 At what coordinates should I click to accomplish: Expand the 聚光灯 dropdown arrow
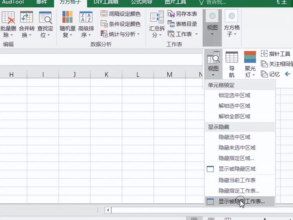point(254,75)
